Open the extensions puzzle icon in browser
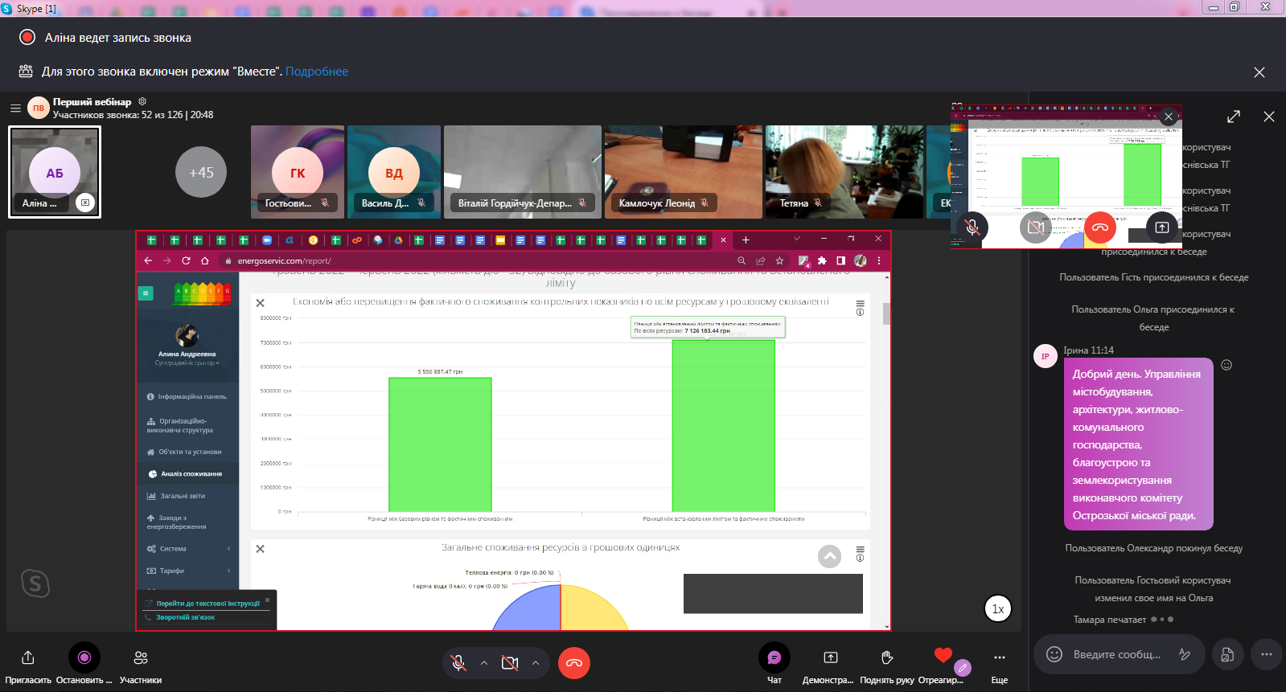The image size is (1286, 692). tap(822, 260)
